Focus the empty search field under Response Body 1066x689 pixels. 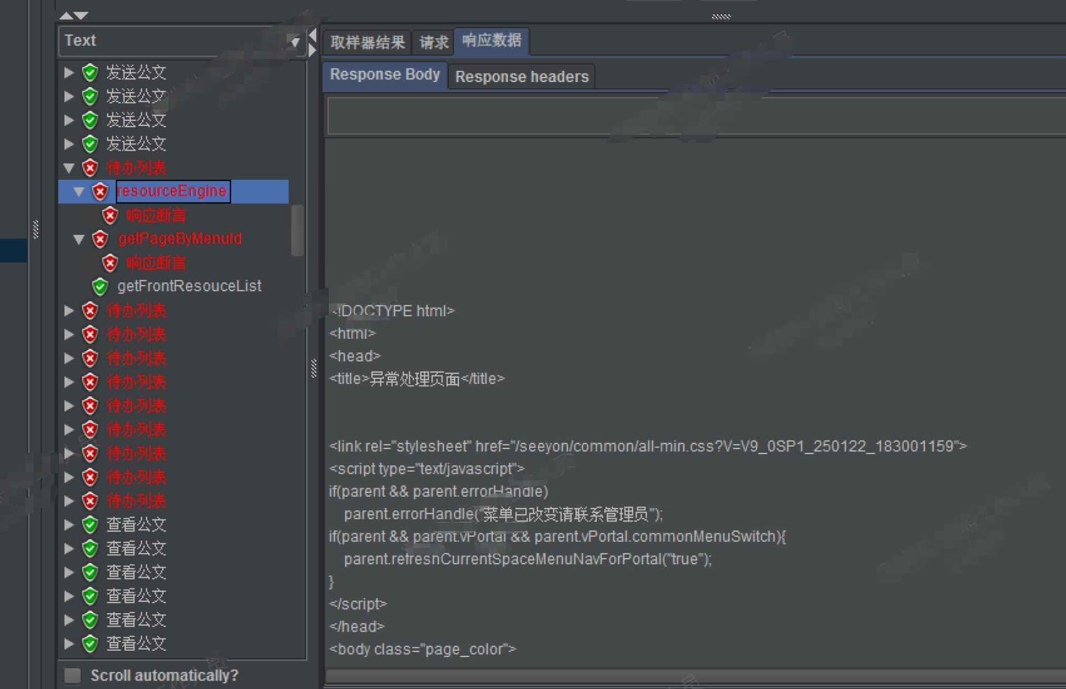pos(697,116)
